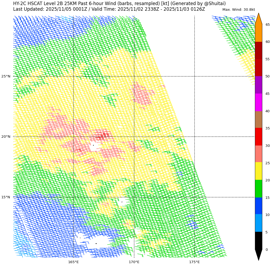This screenshot has width=271, height=265.
Task: Pick the light blue 5-10 kt colorbar band
Action: (258, 223)
